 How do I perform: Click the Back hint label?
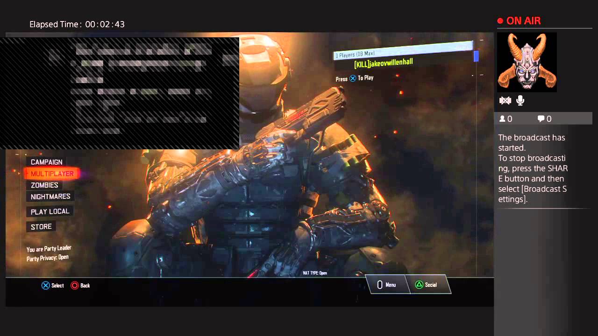click(85, 286)
